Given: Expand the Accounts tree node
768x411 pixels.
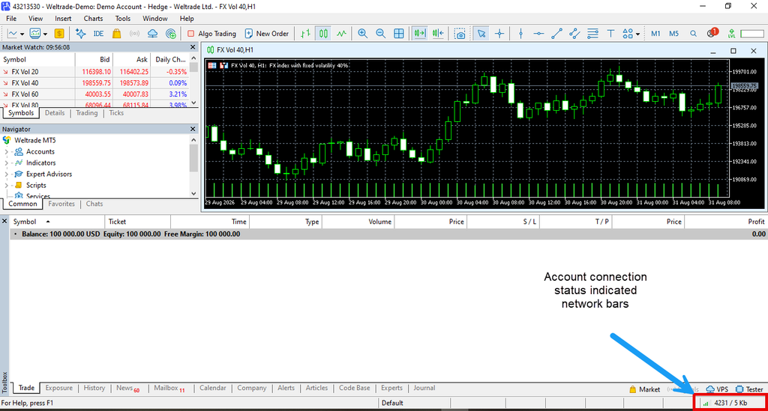Looking at the screenshot, I should pos(6,152).
